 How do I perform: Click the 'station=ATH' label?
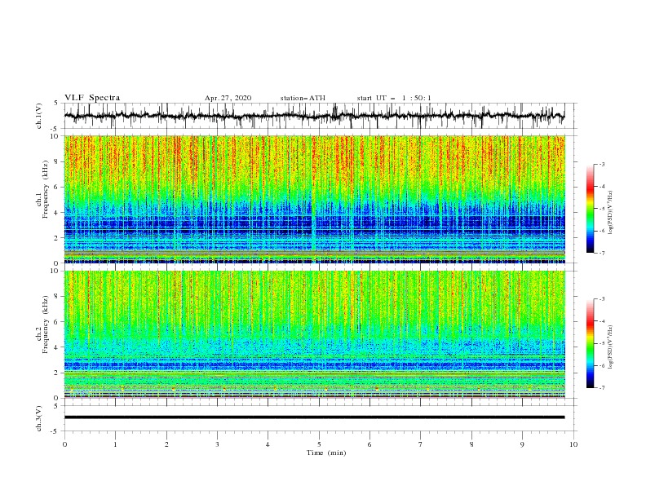coord(303,98)
